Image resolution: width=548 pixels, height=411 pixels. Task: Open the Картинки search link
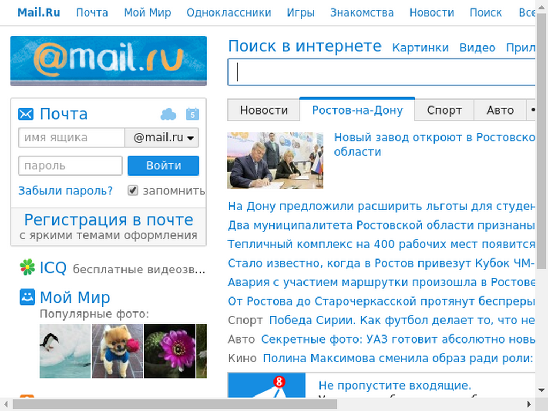coord(421,48)
